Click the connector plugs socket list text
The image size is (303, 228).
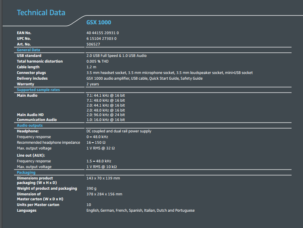pos(169,72)
